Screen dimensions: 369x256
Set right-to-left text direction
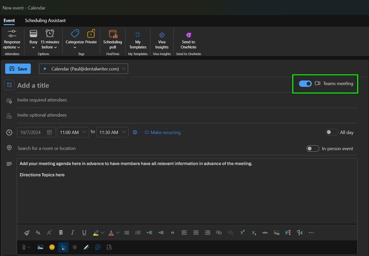pyautogui.click(x=300, y=233)
